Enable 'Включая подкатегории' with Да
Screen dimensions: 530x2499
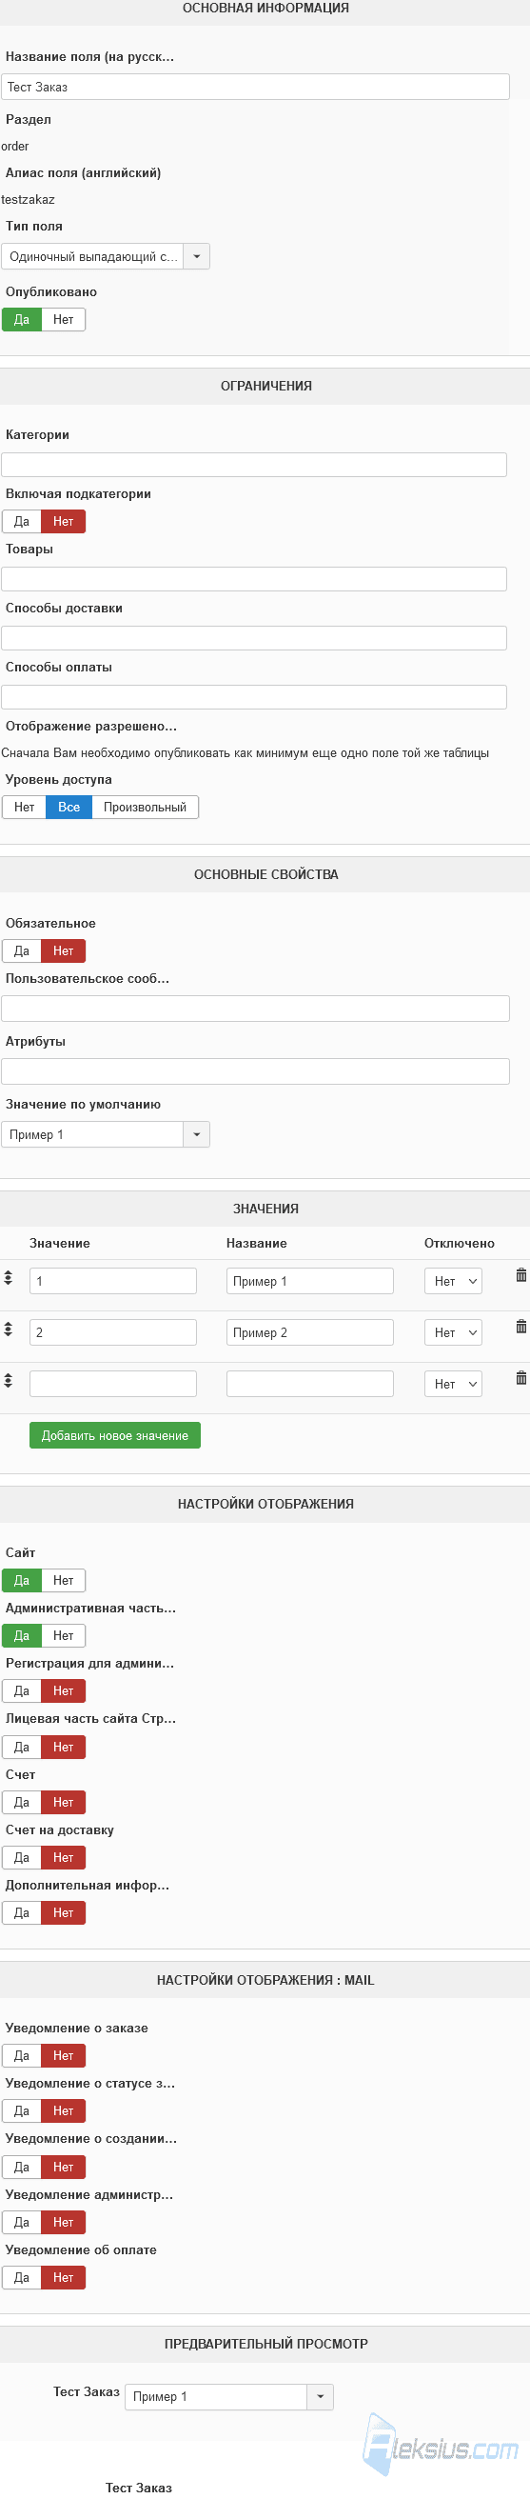point(21,521)
